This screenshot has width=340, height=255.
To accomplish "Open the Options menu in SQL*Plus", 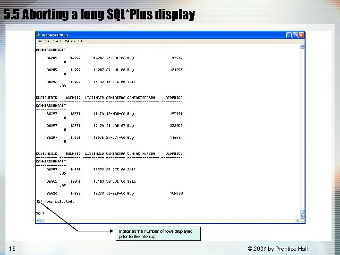I will [x=70, y=41].
